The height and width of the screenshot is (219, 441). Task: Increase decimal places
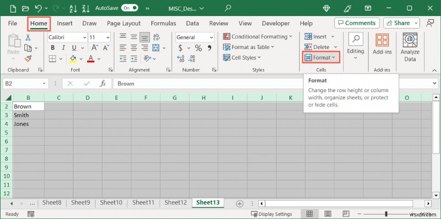181,59
